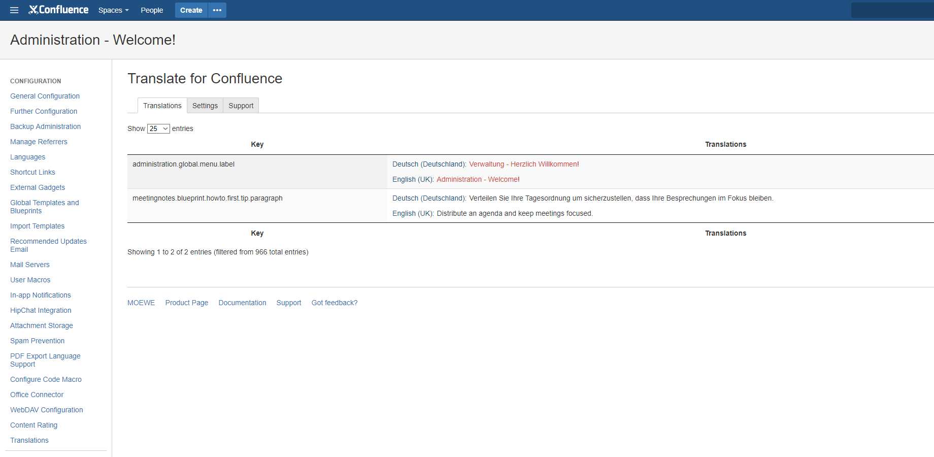Switch to the Translations tab
This screenshot has height=457, width=934.
point(162,106)
